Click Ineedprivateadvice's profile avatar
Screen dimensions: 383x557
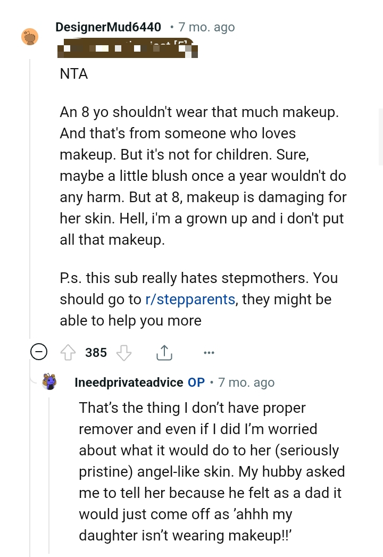click(x=49, y=382)
